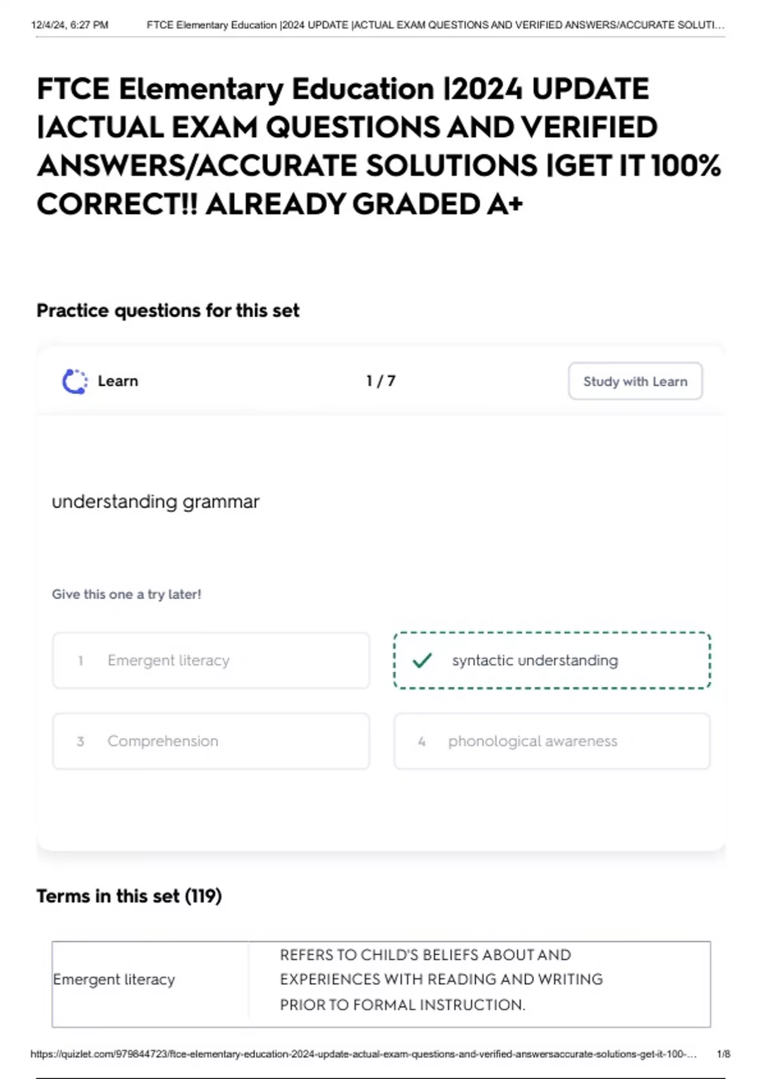Click the Emergent literacy definition text cell
Image resolution: width=762 pixels, height=1079 pixels.
click(x=441, y=980)
